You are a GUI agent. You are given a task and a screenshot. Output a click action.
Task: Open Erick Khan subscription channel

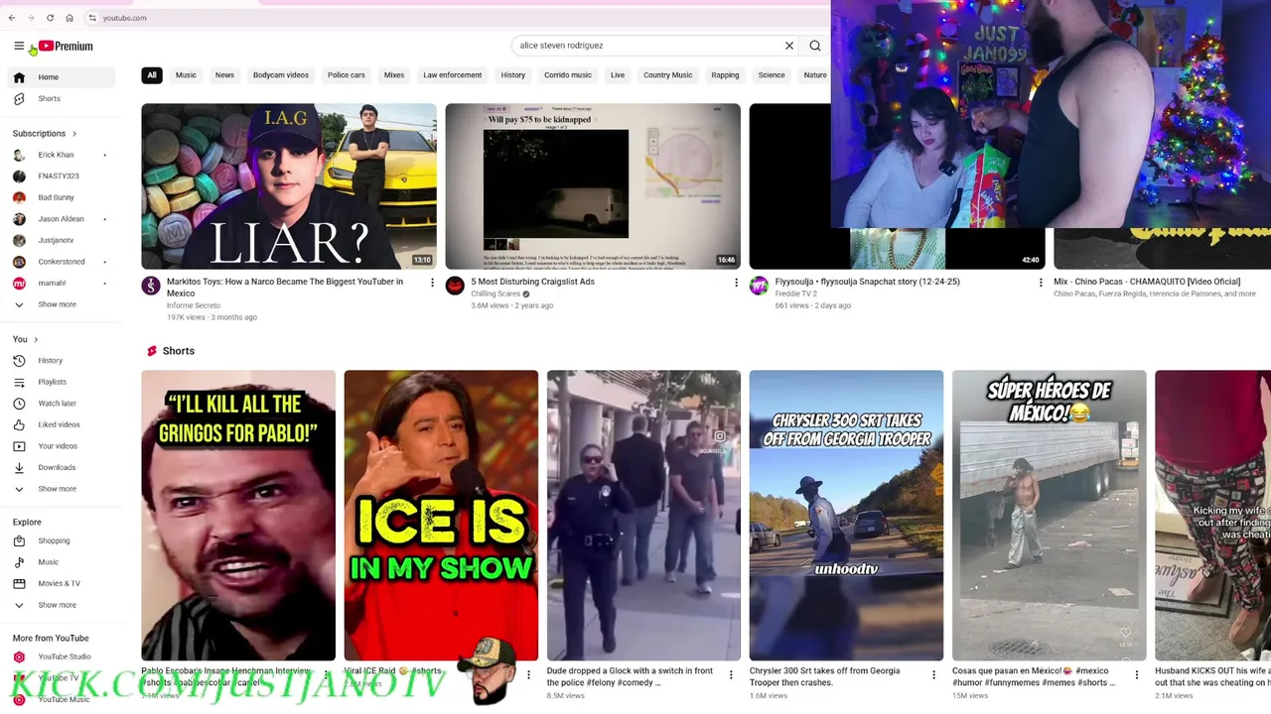(x=60, y=155)
